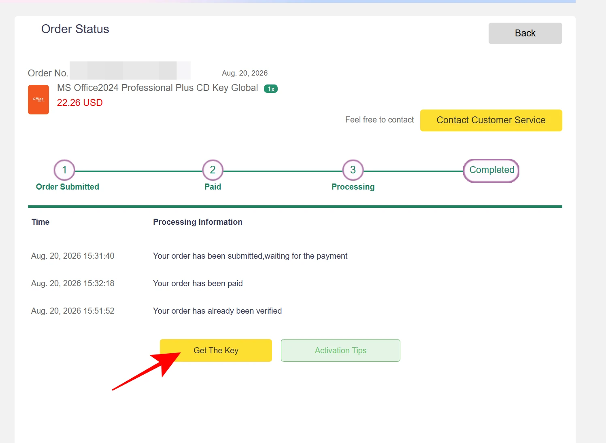Viewport: 606px width, 443px height.
Task: Click the Processing step label
Action: point(353,187)
